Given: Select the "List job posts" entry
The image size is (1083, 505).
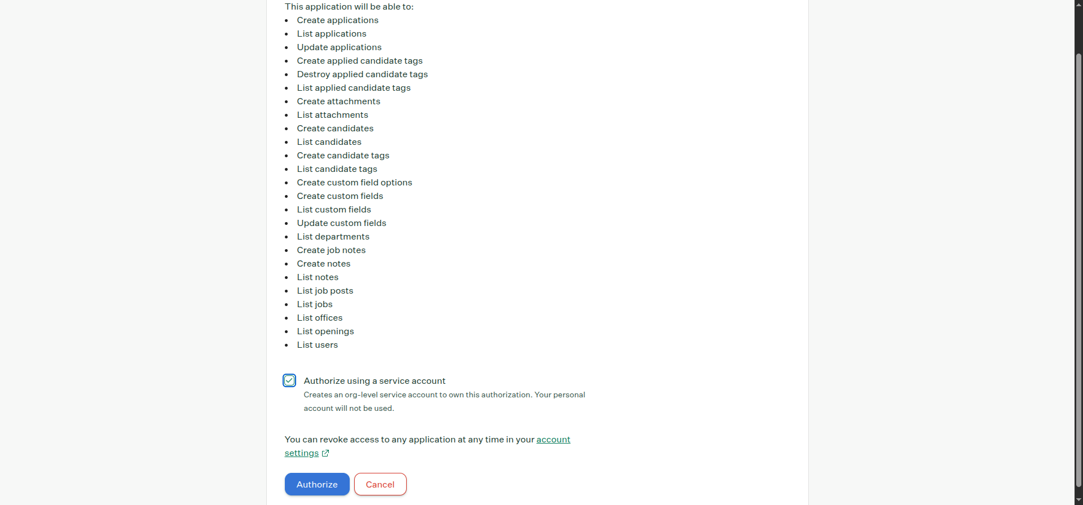Looking at the screenshot, I should coord(325,291).
